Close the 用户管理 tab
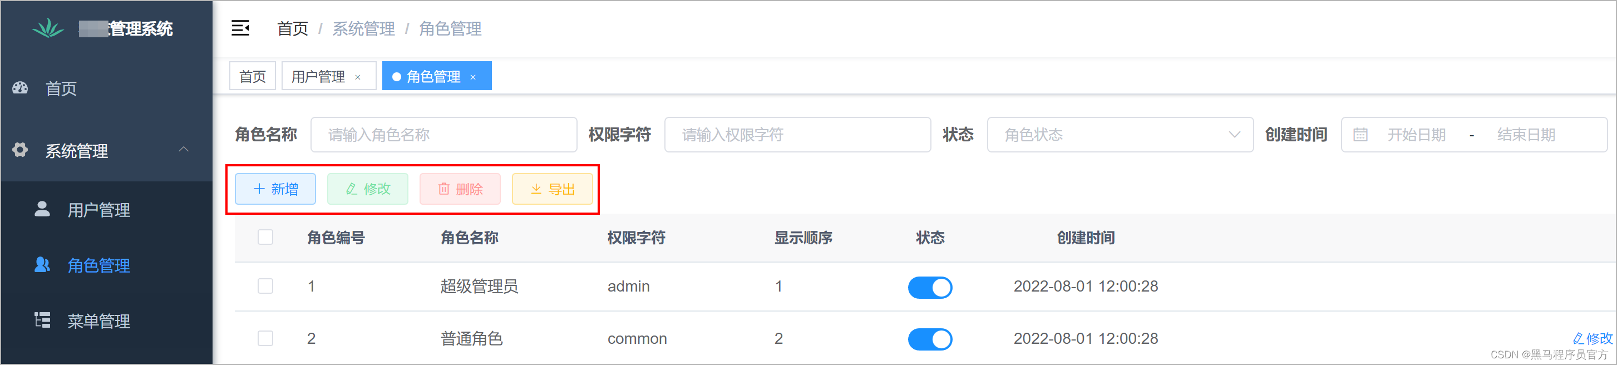 [x=358, y=76]
